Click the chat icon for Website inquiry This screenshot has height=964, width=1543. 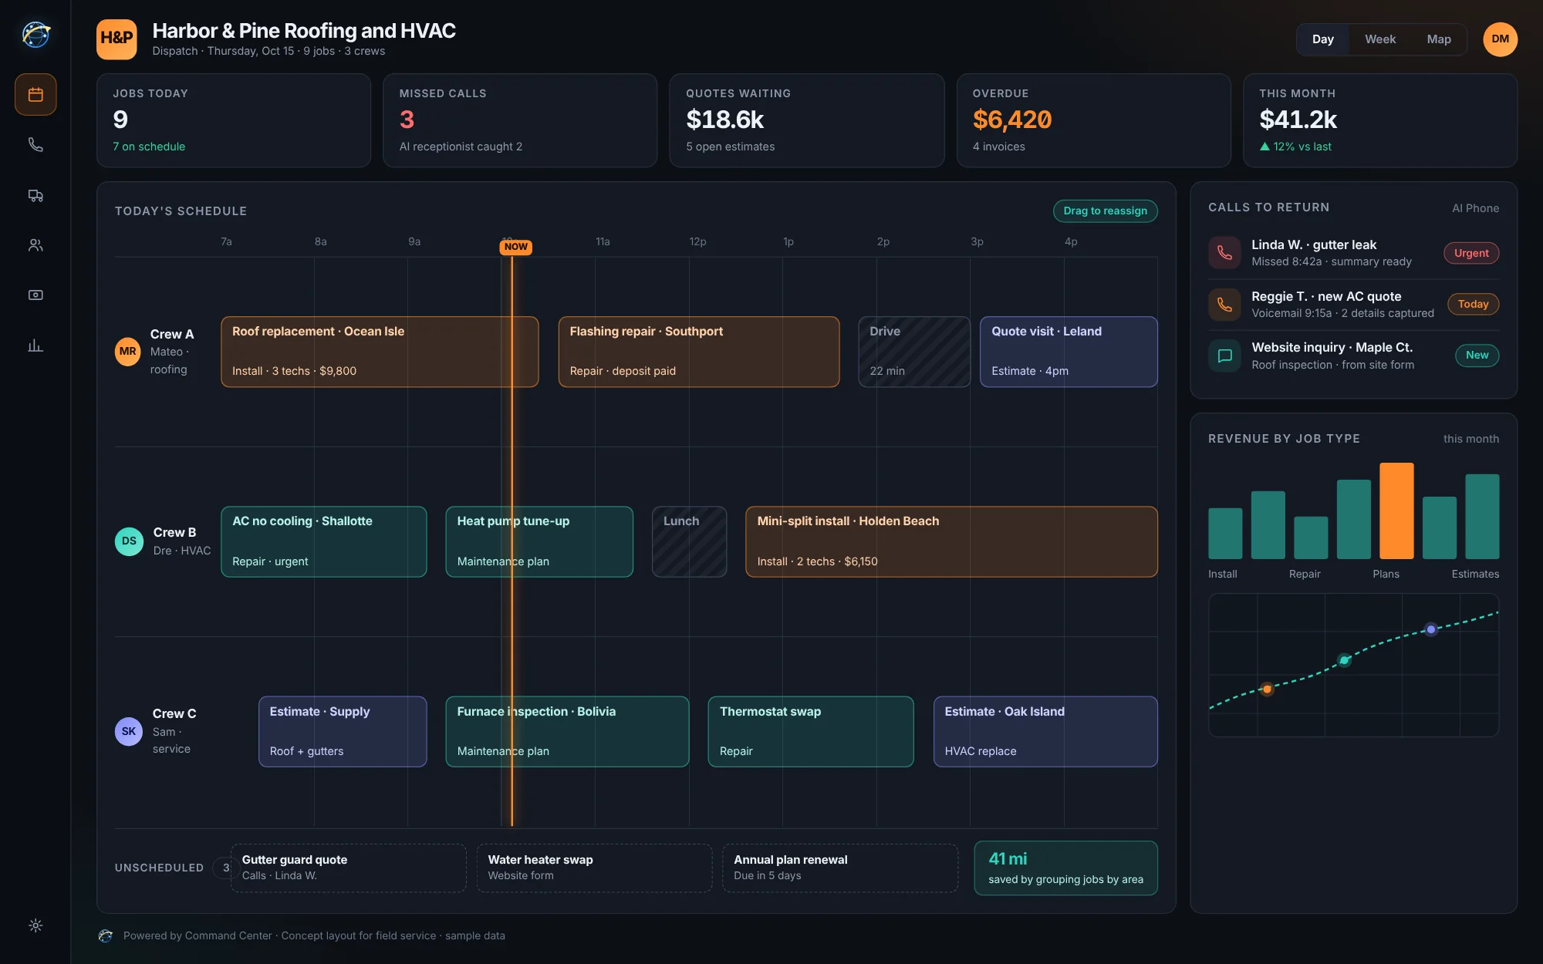pos(1224,356)
